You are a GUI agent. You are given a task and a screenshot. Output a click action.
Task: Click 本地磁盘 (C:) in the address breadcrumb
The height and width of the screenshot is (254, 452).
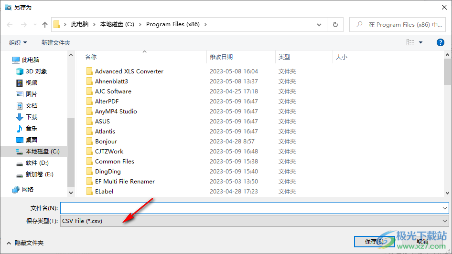point(117,24)
